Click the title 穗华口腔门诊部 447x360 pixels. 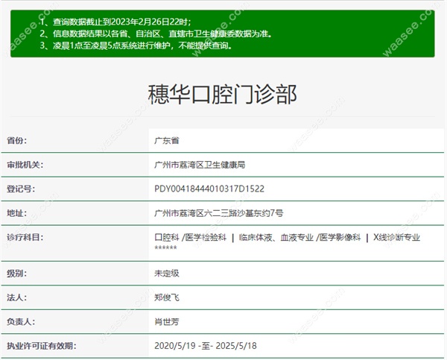click(x=223, y=95)
